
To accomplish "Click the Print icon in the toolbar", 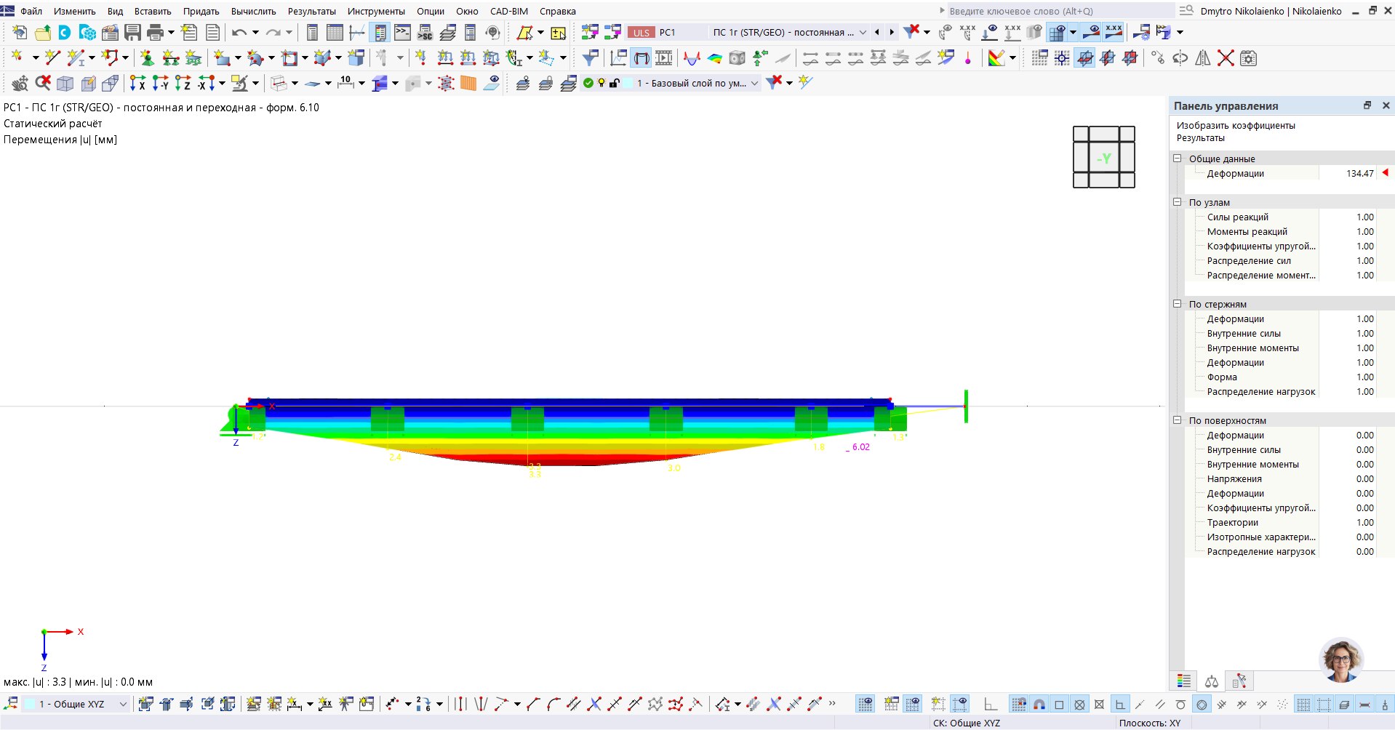I will click(155, 33).
